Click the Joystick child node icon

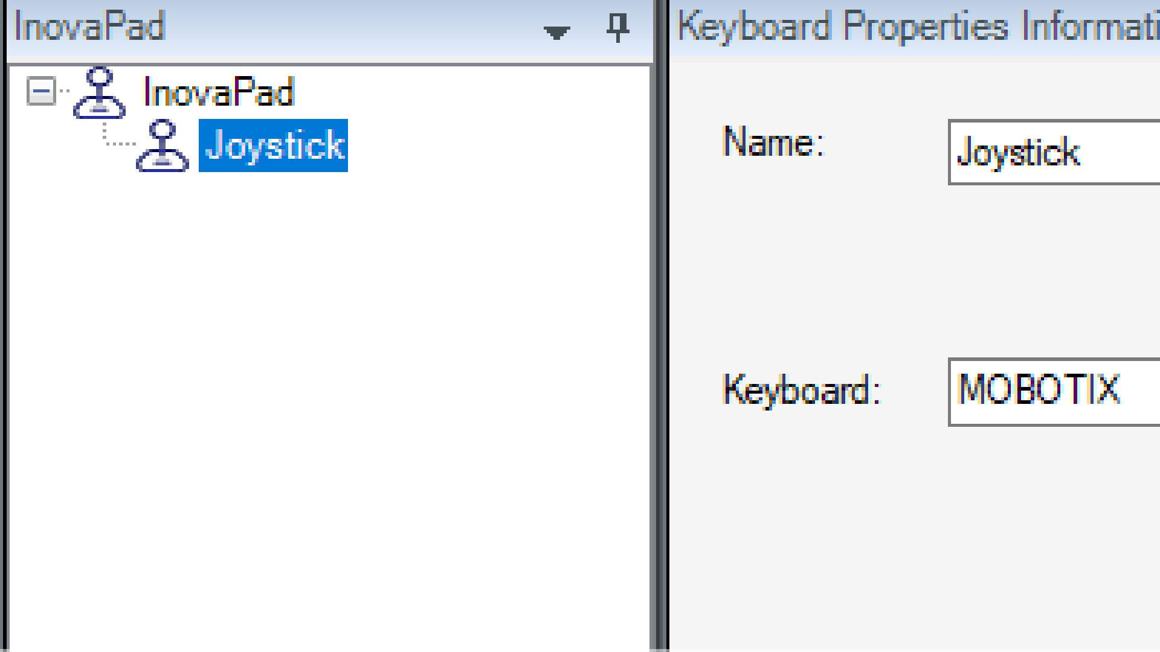[163, 147]
